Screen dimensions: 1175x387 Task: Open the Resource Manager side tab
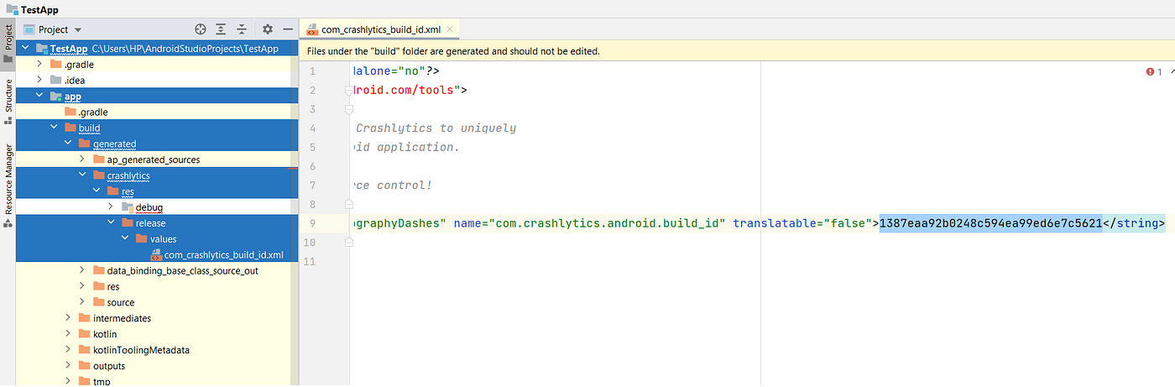coord(8,186)
